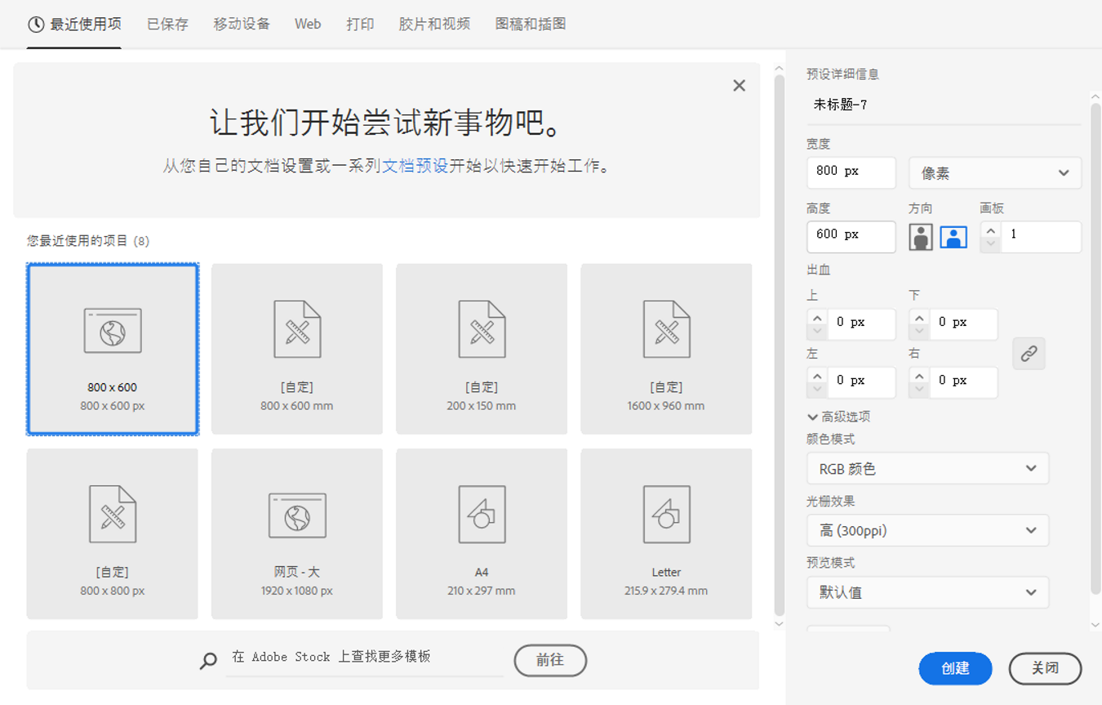Click the Adobe Stock template search field
1102x705 pixels.
pyautogui.click(x=364, y=658)
